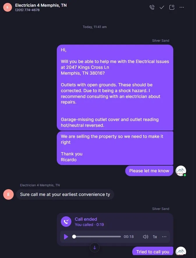Mark conversation done with checkmark icon
This screenshot has width=196, height=258.
162,7
